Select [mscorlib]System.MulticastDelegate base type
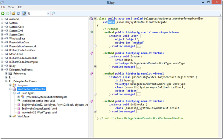Viewport: 223px width, 139px height. (x=46, y=97)
